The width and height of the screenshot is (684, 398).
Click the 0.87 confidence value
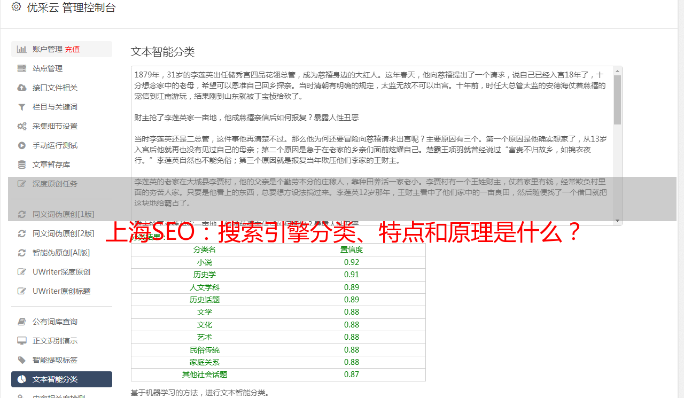352,374
